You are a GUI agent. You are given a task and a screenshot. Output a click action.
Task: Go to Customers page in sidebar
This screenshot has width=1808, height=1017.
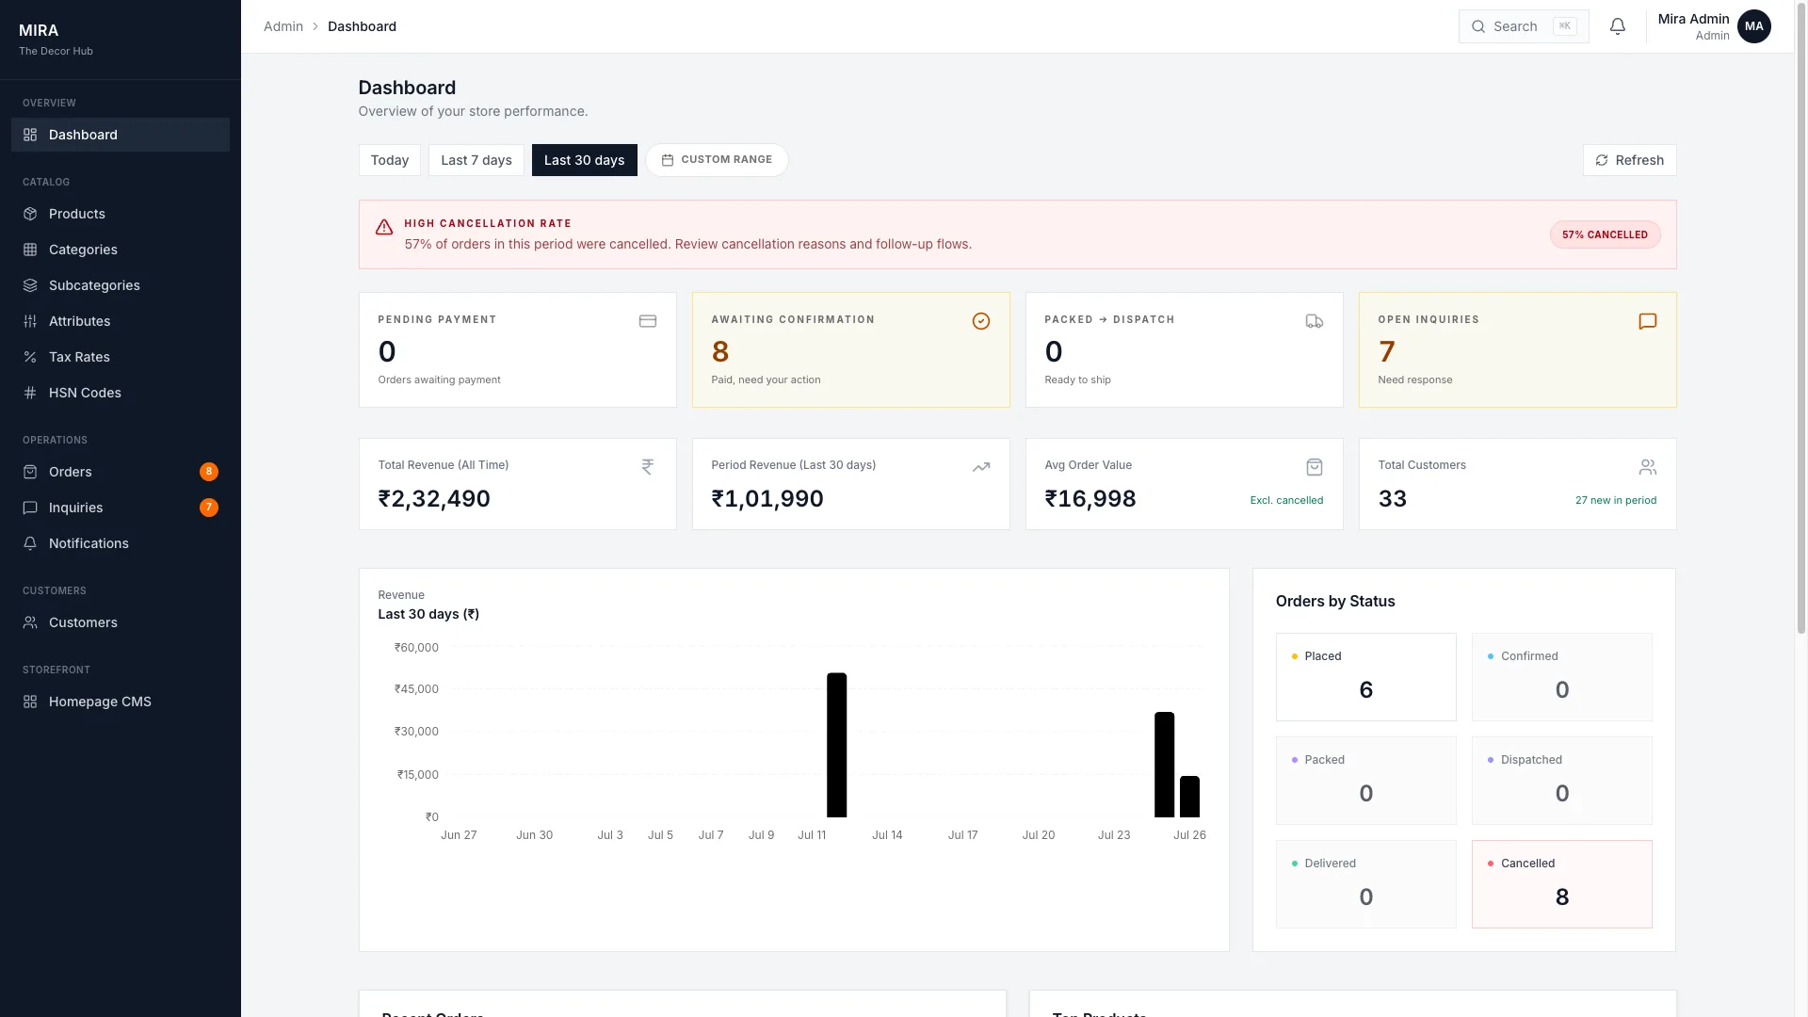coord(121,622)
